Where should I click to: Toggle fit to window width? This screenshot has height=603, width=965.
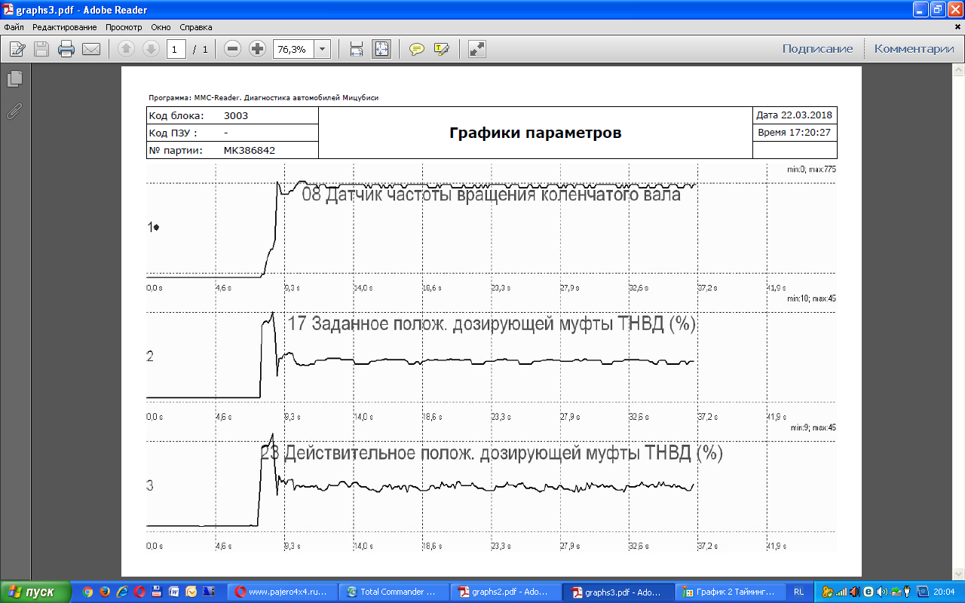click(x=357, y=49)
